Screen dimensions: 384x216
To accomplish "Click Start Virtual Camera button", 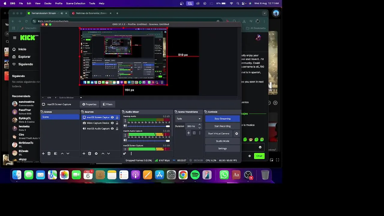I will [219, 133].
